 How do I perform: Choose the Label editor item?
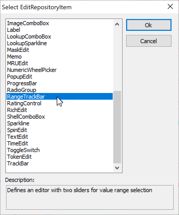coord(14,30)
